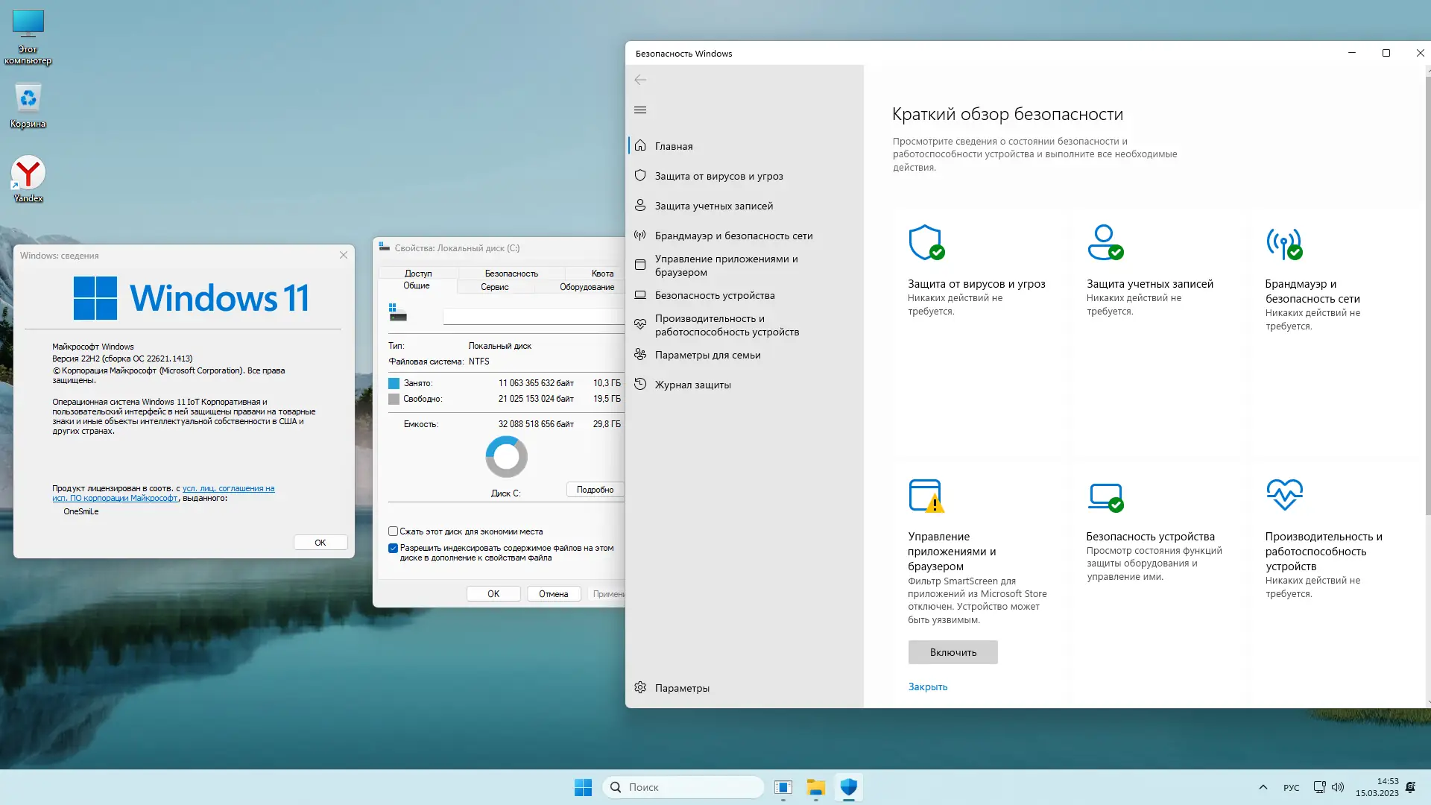Open the Microsoft license agreement link
Viewport: 1431px width, 805px height.
pos(228,489)
